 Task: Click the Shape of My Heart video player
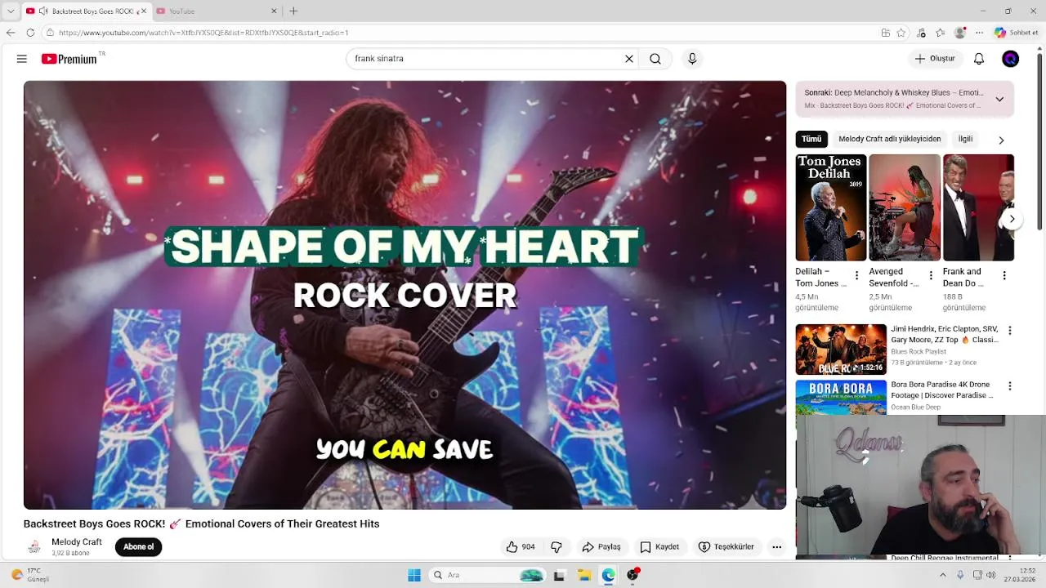(x=405, y=295)
